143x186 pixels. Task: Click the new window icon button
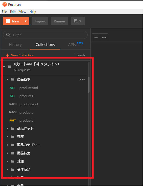coord(78,21)
